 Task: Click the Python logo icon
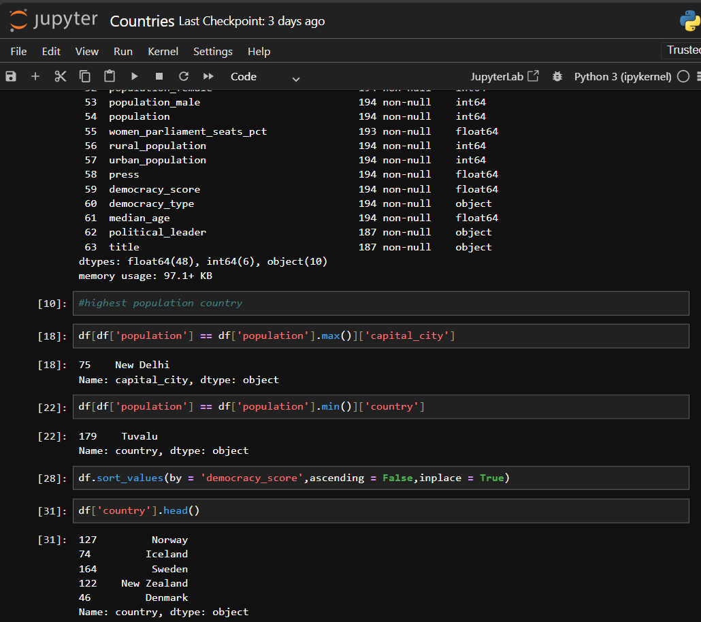tap(690, 20)
